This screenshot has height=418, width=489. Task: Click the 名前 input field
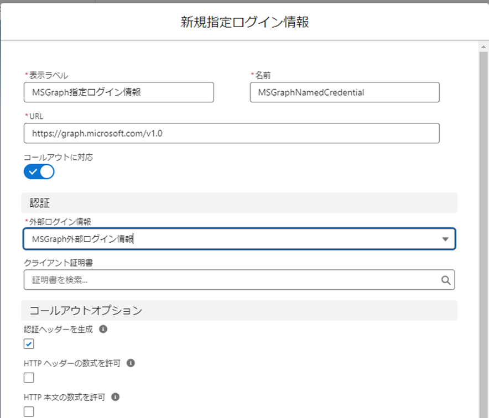tap(345, 92)
